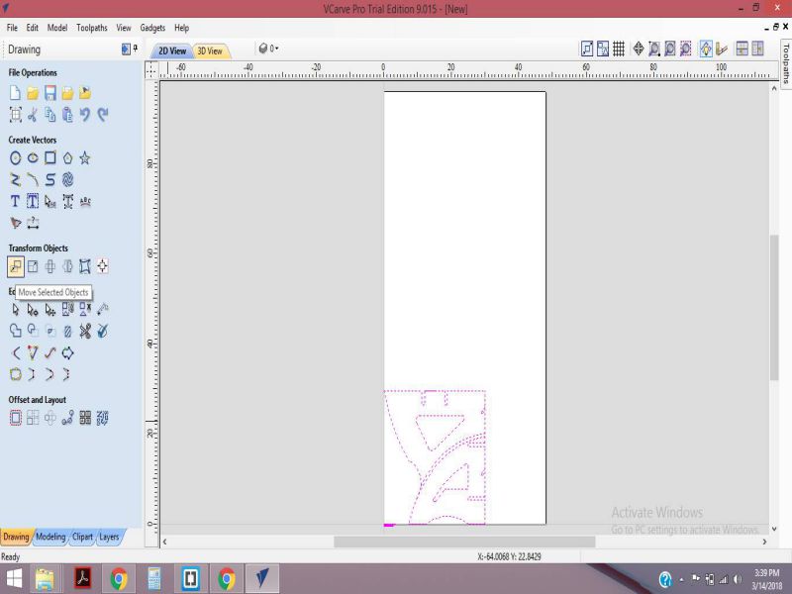
Task: Switch to the Modeling tab
Action: [50, 537]
